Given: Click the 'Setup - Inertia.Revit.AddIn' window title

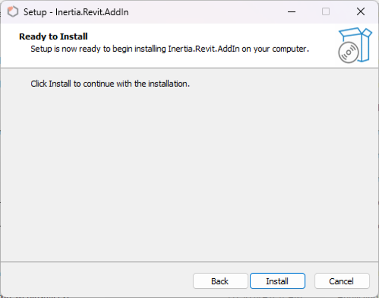Looking at the screenshot, I should pyautogui.click(x=76, y=12).
